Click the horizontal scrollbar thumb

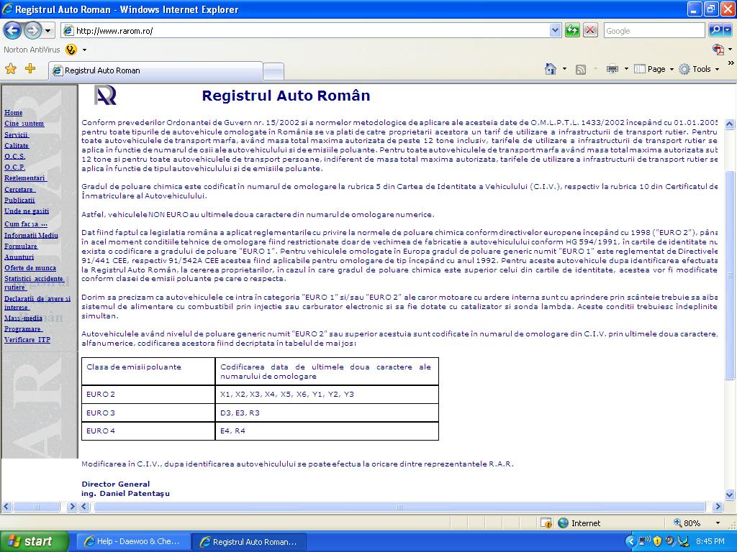399,507
